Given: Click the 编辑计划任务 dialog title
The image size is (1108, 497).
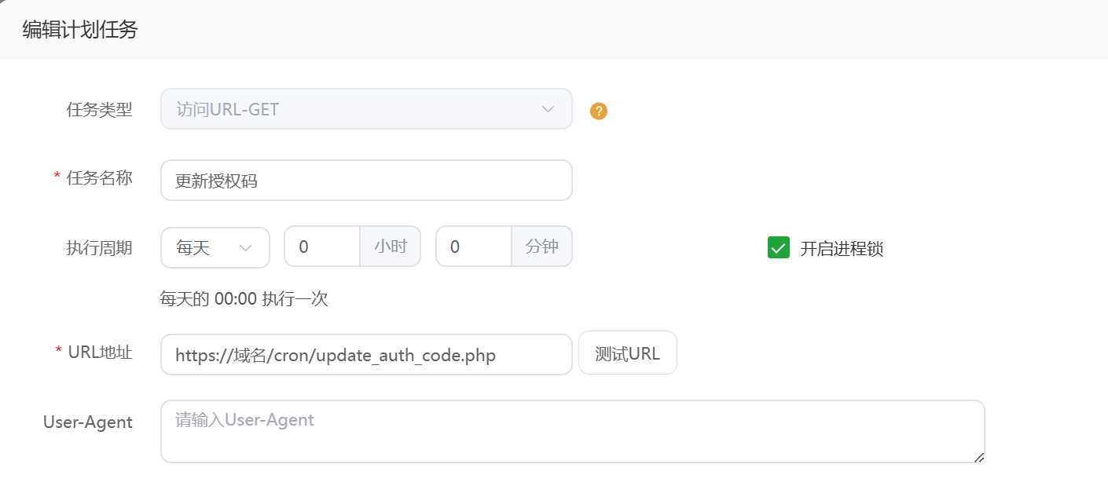Looking at the screenshot, I should (x=80, y=30).
